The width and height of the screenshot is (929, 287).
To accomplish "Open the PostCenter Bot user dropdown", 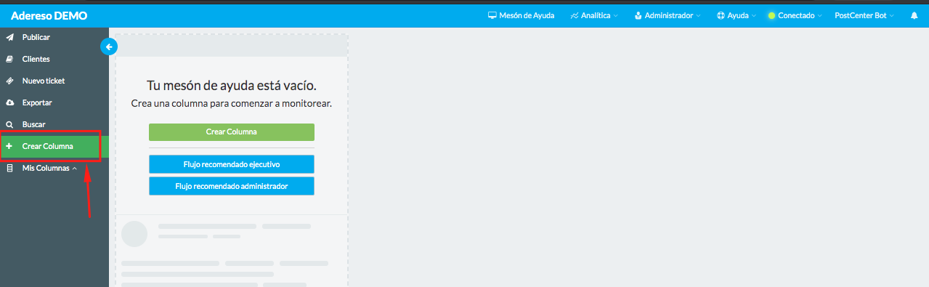I will coord(864,15).
